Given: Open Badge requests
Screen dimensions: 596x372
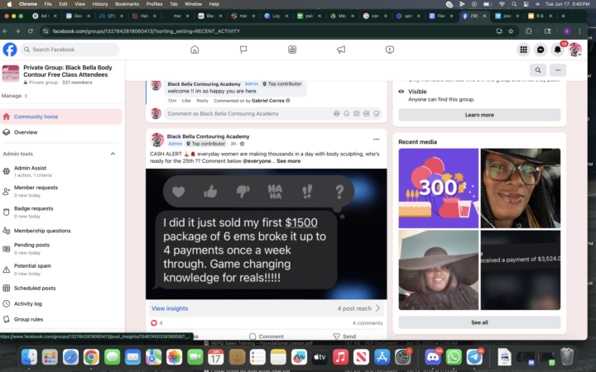Looking at the screenshot, I should (61, 212).
